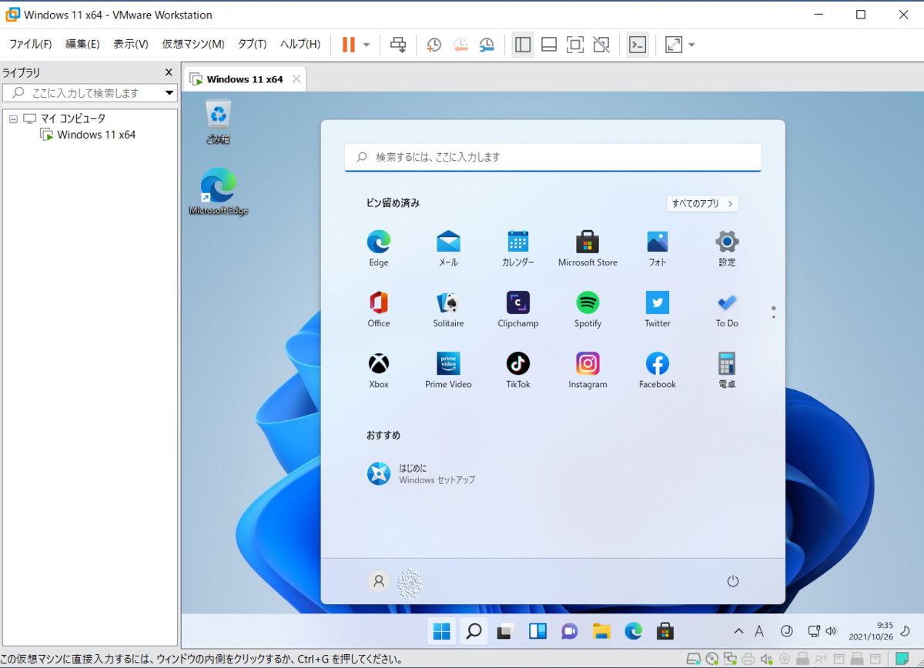
Task: Open the タブ(T) menu
Action: click(x=252, y=44)
